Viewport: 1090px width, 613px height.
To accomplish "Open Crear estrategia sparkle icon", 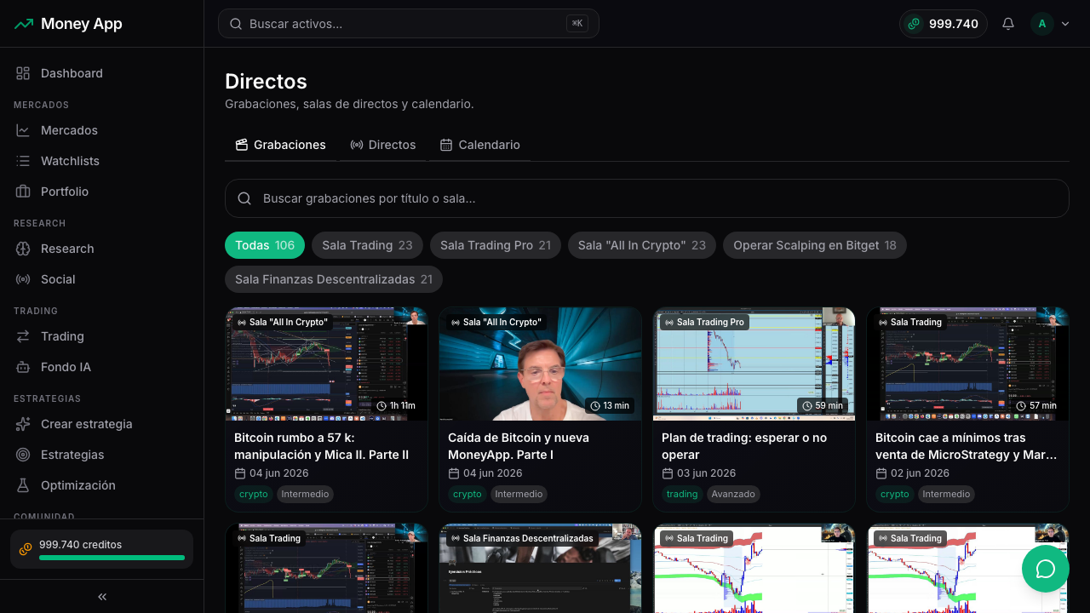I will (23, 424).
